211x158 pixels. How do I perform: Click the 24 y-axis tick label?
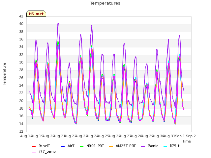coord(21,86)
